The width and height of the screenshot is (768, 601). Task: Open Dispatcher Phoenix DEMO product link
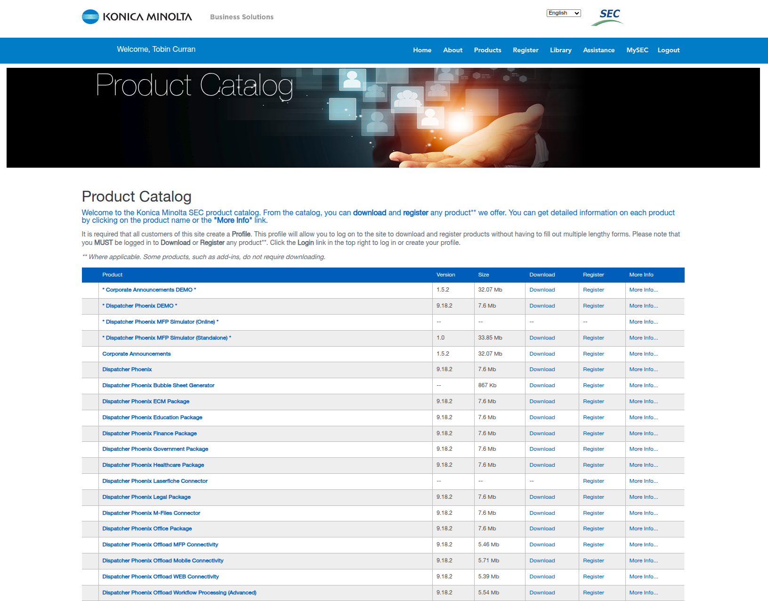coord(140,306)
